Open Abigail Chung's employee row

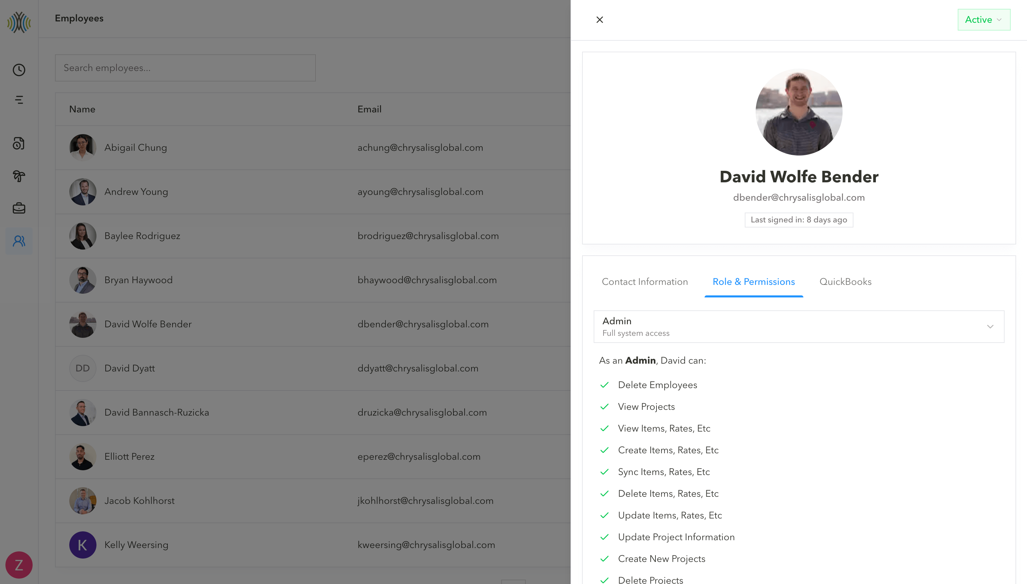136,148
